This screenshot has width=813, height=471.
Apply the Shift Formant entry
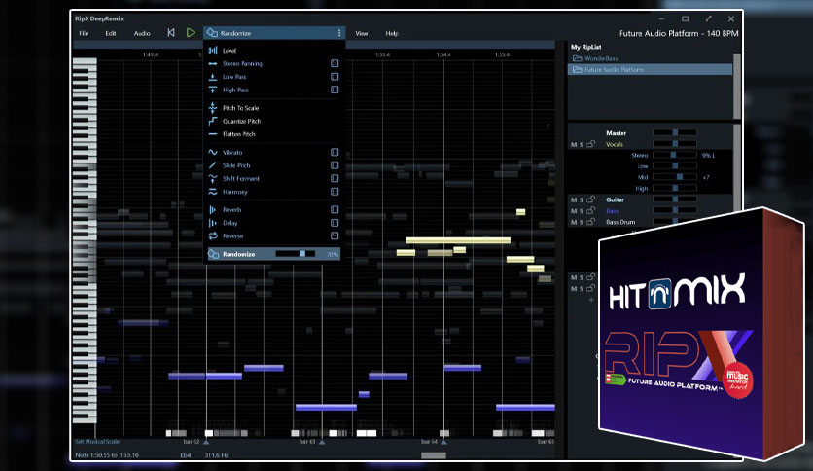tap(240, 178)
